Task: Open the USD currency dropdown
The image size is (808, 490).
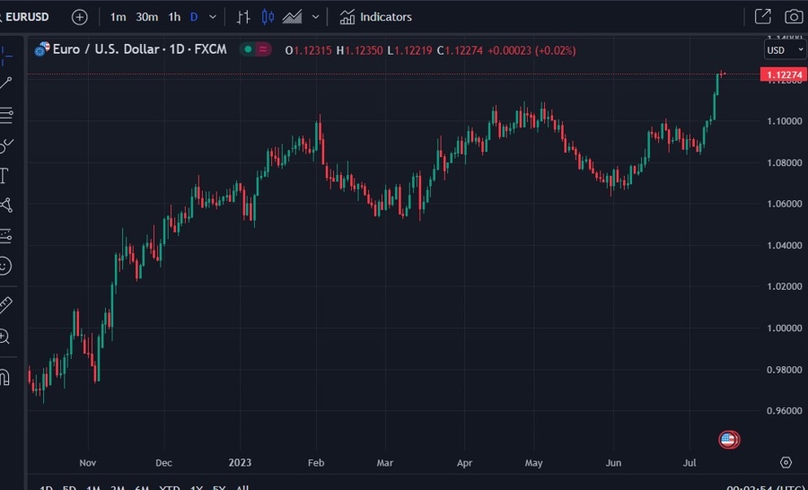Action: pos(785,50)
